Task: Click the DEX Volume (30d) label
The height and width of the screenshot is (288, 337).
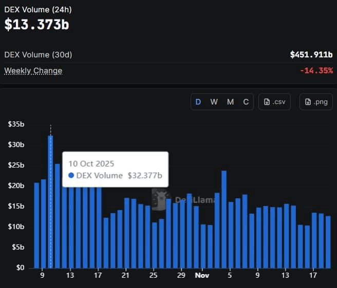Action: (x=38, y=54)
